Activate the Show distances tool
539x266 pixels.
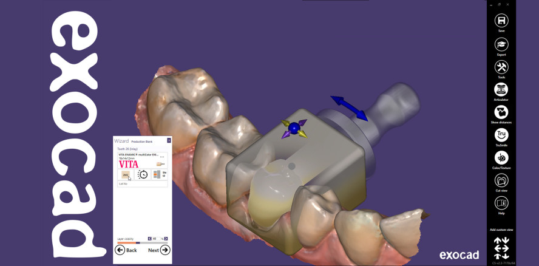(x=501, y=112)
